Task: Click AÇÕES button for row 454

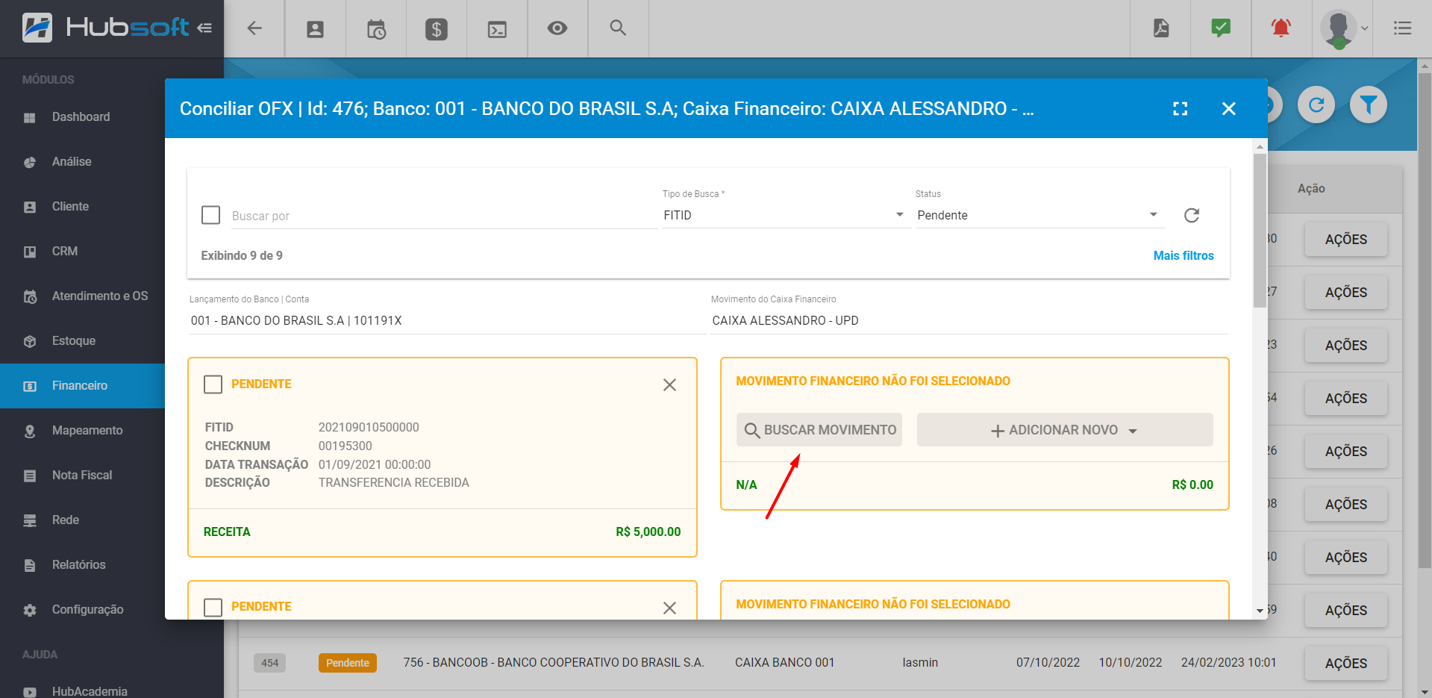Action: click(x=1346, y=663)
